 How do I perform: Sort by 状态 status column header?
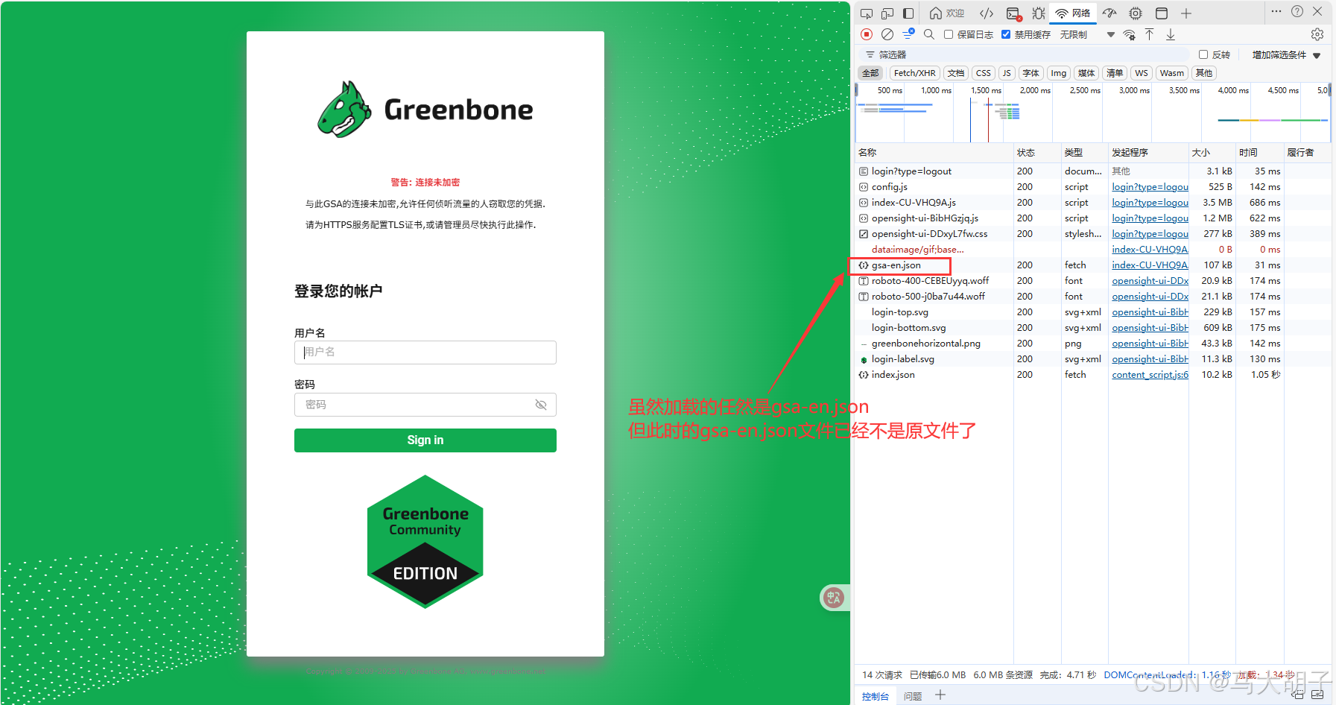(x=1037, y=152)
